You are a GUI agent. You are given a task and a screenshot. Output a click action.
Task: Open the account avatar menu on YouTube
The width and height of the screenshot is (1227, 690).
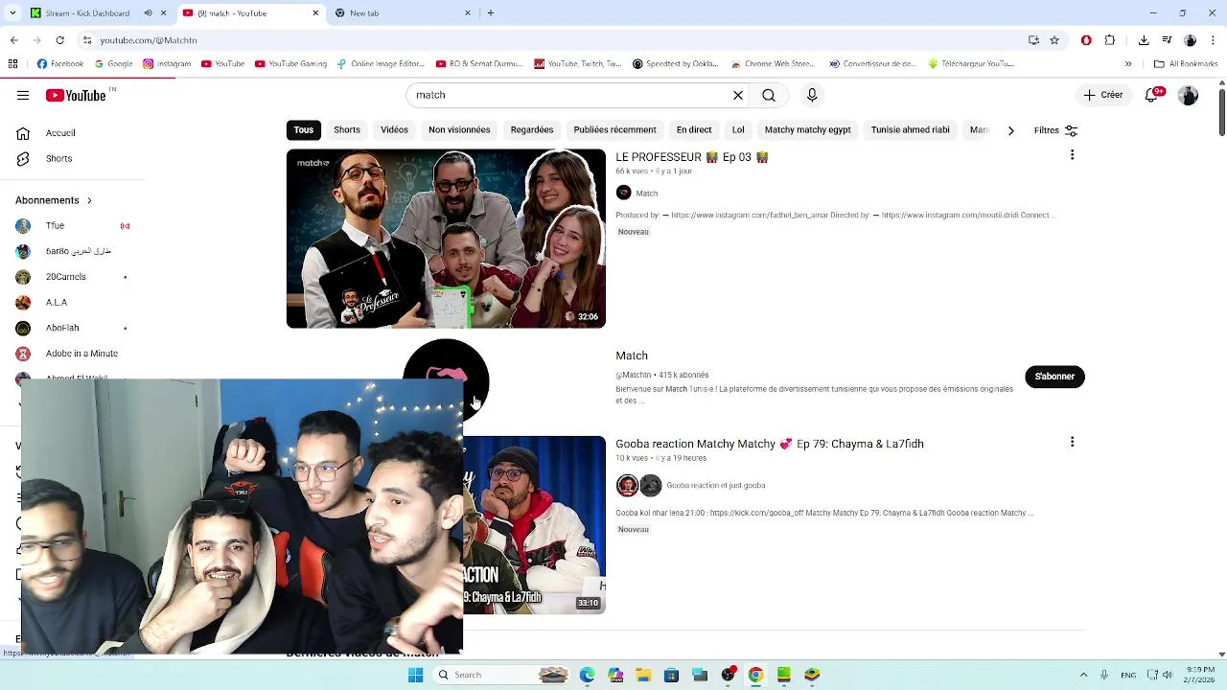(1189, 95)
